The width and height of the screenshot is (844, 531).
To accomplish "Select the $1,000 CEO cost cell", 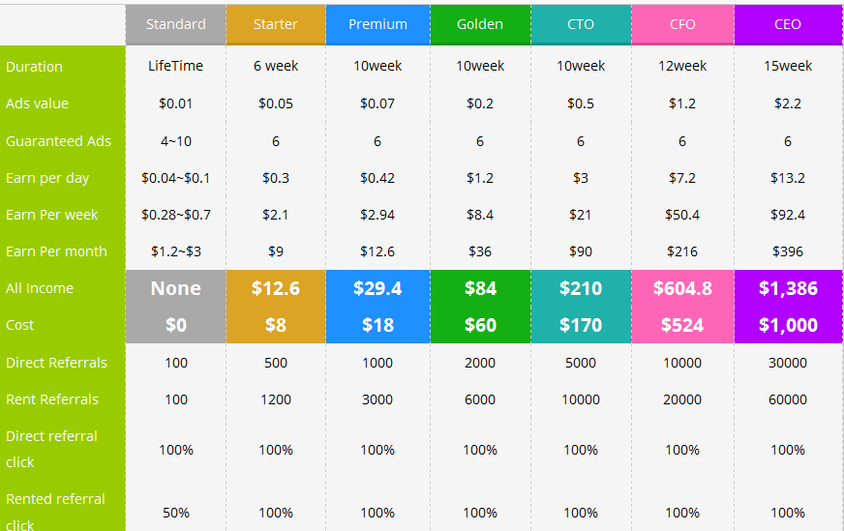I will pos(788,325).
